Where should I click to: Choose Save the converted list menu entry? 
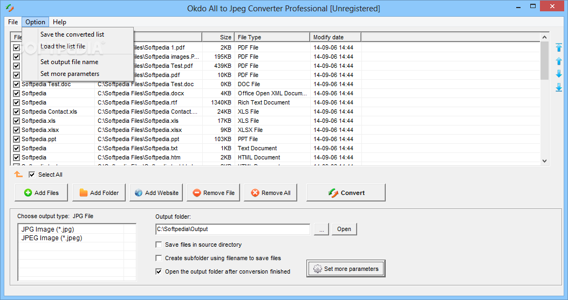[72, 34]
